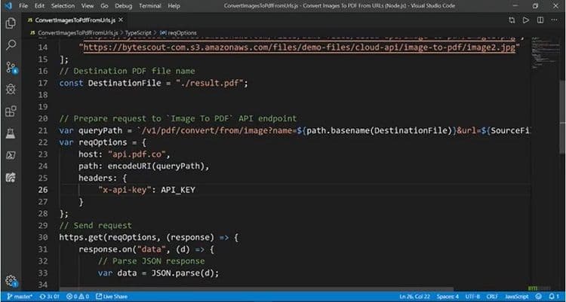The image size is (566, 302).
Task: Open the Extensions view
Action: [11, 111]
